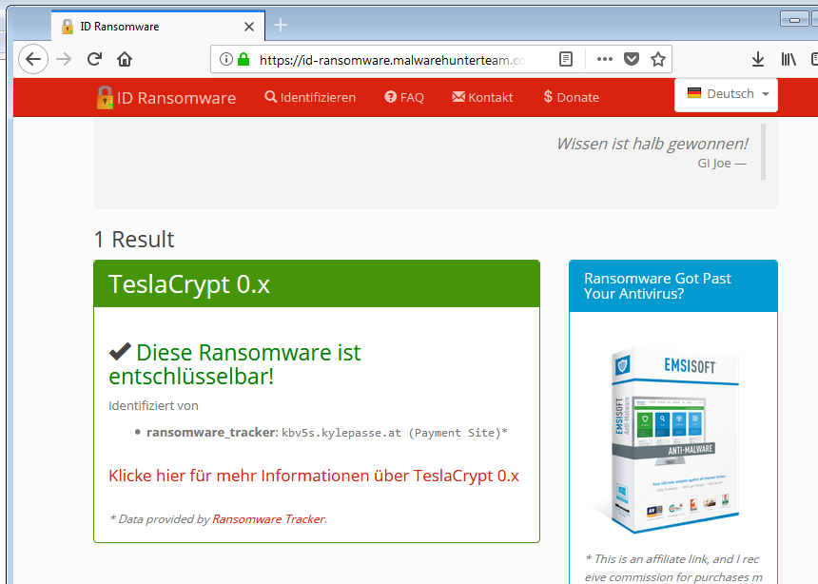Close the ID Ransomware tab
This screenshot has width=818, height=584.
click(x=249, y=27)
